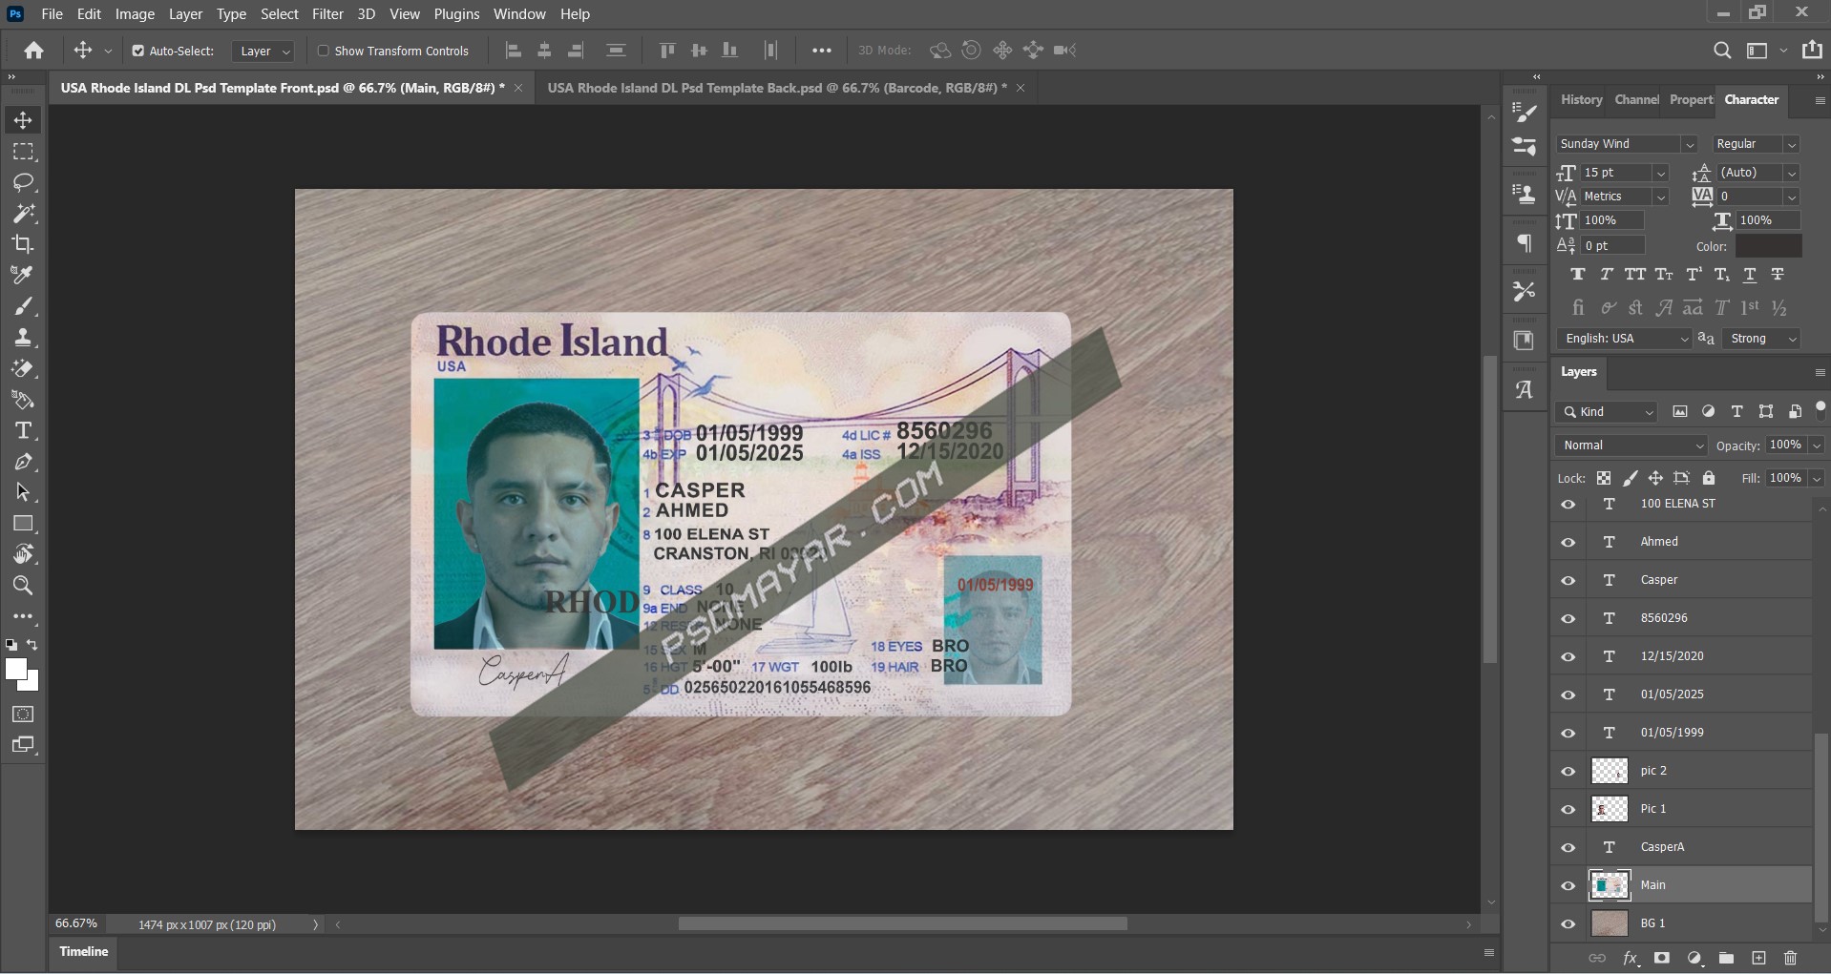The width and height of the screenshot is (1831, 974).
Task: Enable Show Transform Controls checkbox
Action: (324, 51)
